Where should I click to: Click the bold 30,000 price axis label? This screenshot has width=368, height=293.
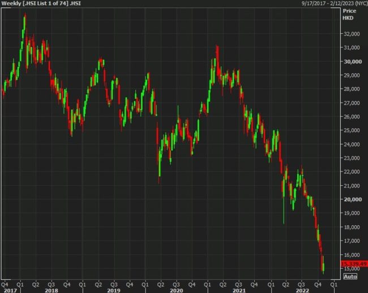pyautogui.click(x=353, y=62)
